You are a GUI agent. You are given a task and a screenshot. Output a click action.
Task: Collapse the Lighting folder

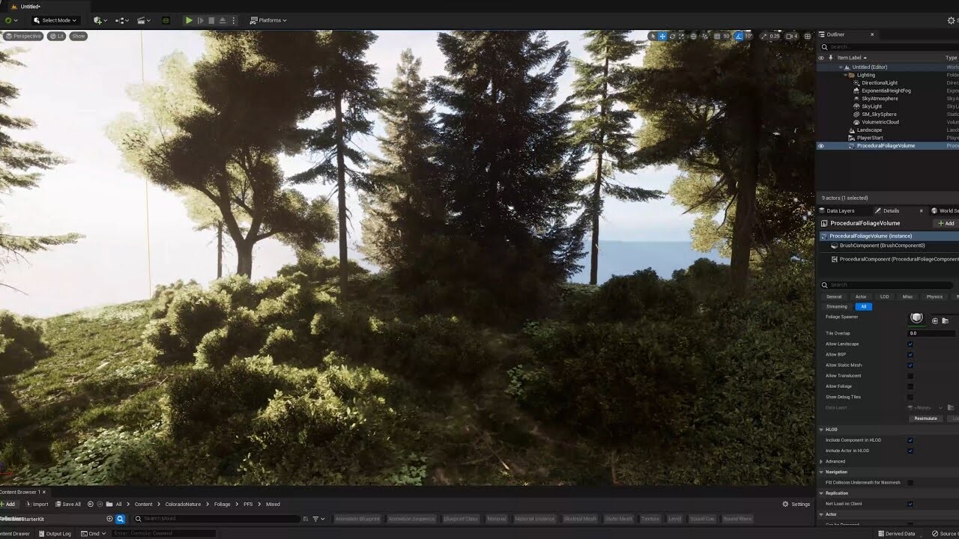[x=845, y=75]
